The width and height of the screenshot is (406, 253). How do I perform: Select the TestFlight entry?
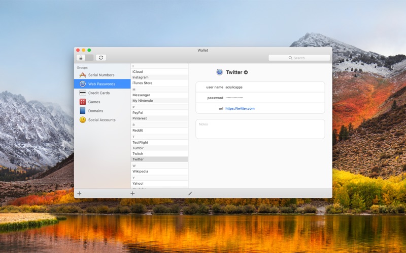point(159,143)
